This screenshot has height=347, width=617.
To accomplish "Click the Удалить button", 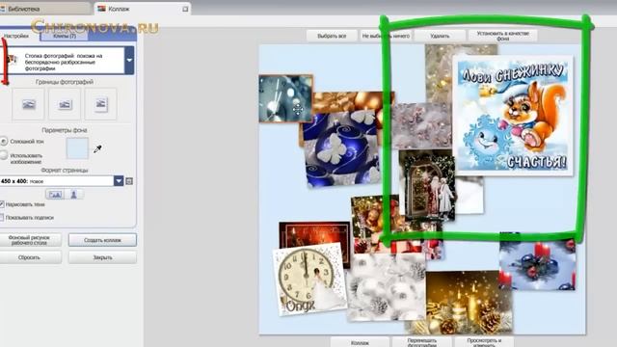I will [x=440, y=36].
